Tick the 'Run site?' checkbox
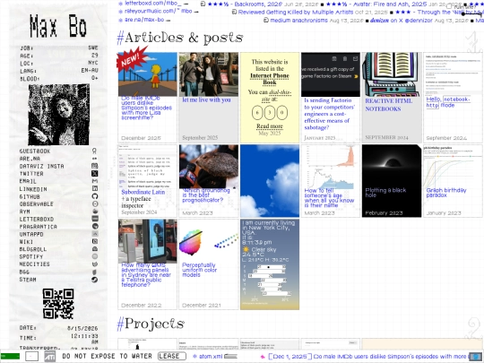Screen dimensions: 484x363 448,6
